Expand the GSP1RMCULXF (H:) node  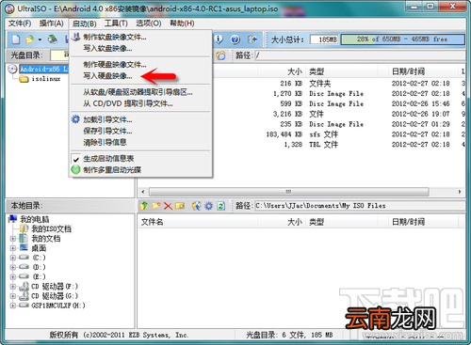point(13,306)
